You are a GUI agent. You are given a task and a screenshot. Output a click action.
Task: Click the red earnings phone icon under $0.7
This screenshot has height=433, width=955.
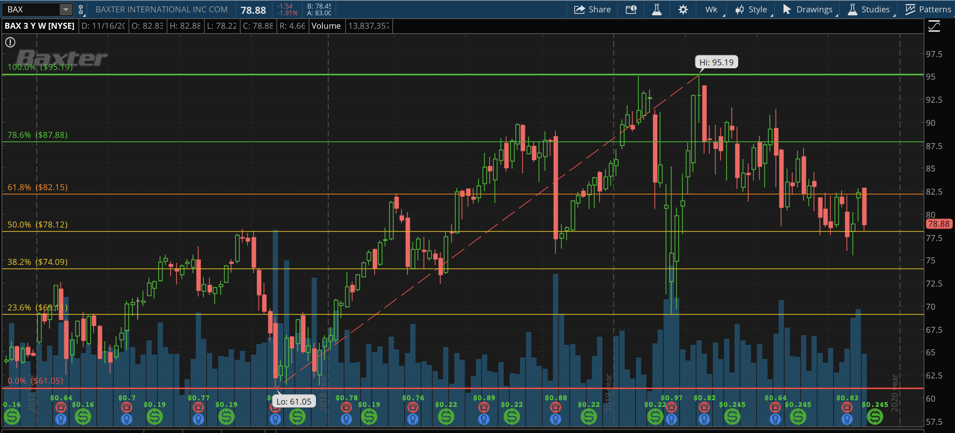(x=127, y=407)
